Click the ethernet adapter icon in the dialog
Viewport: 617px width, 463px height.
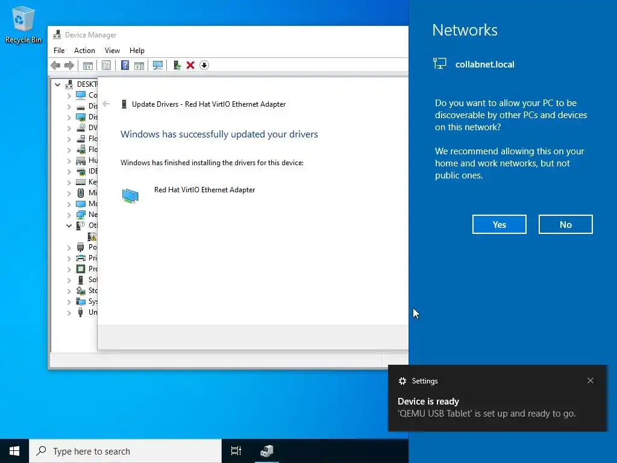pyautogui.click(x=130, y=196)
